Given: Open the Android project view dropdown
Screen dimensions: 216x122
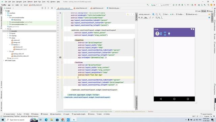Looking at the screenshot, I should tap(9, 8).
